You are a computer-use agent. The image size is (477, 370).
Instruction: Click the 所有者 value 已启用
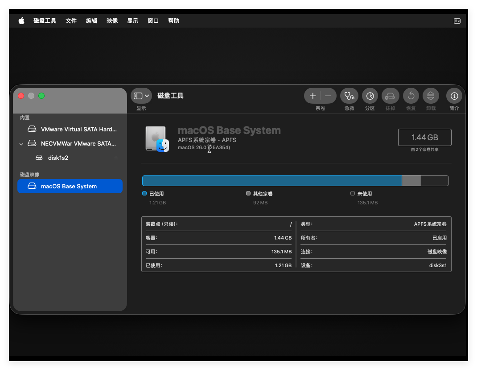click(x=440, y=238)
